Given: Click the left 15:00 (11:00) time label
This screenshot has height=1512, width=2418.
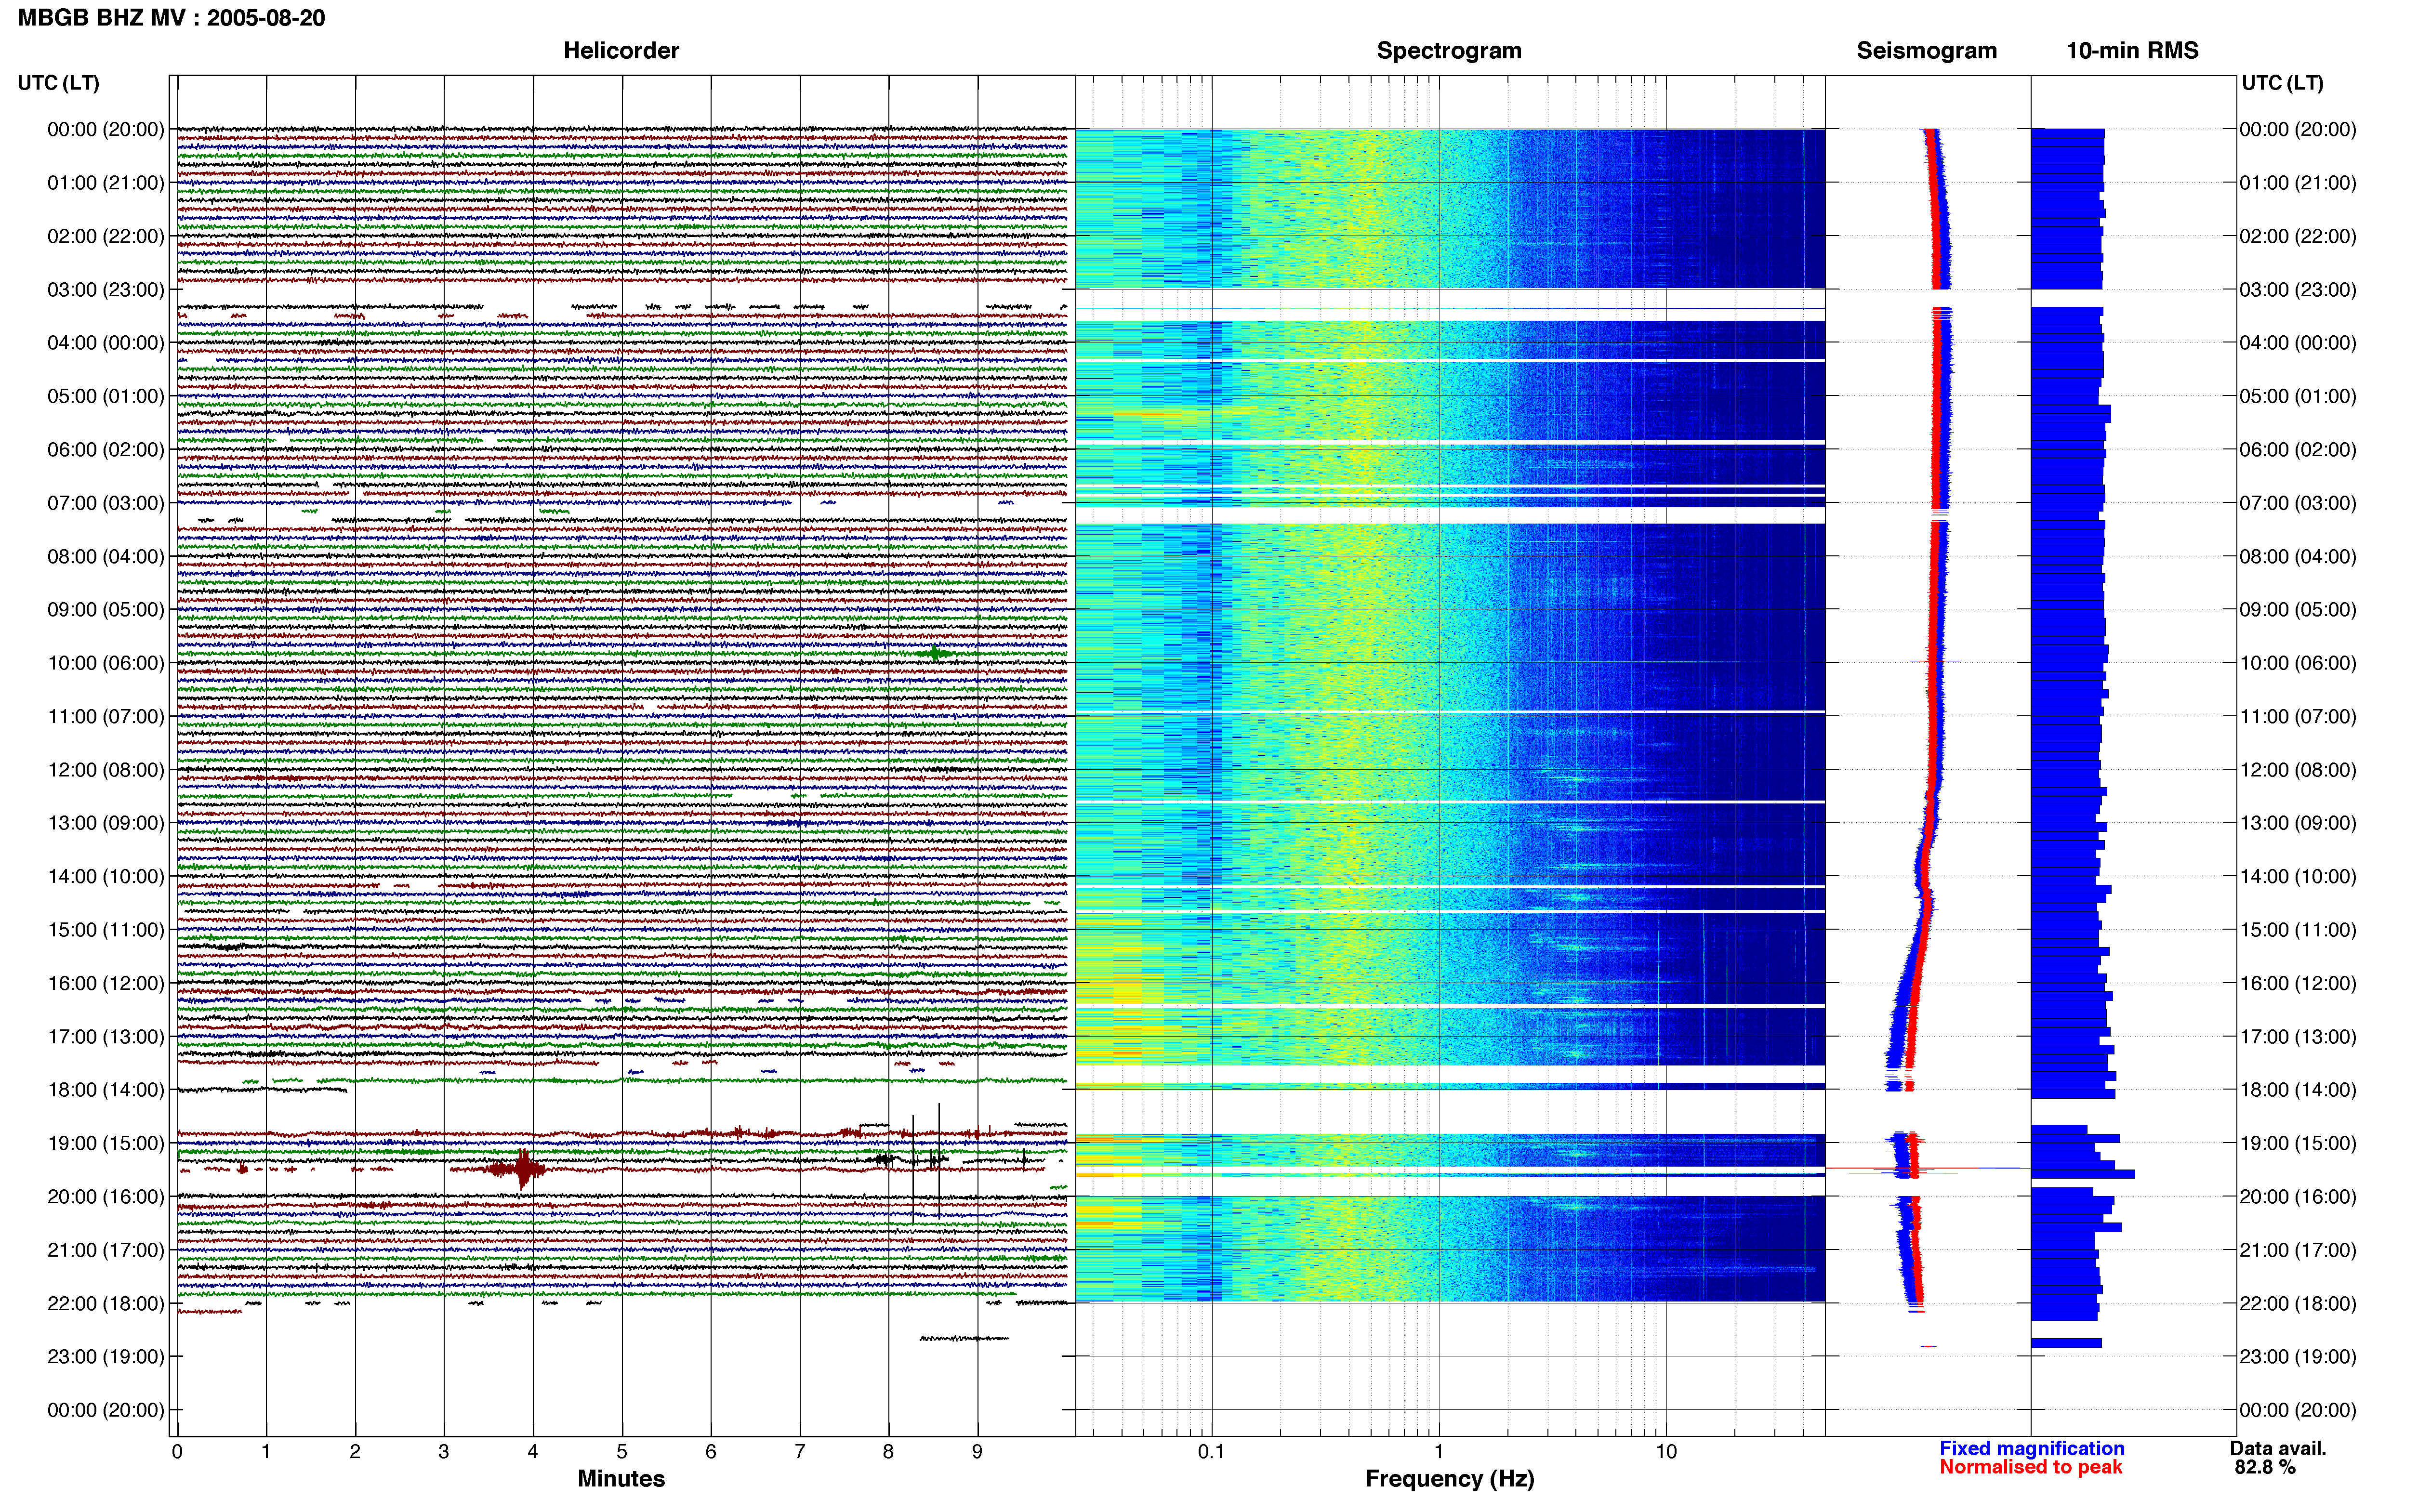Looking at the screenshot, I should [x=105, y=930].
